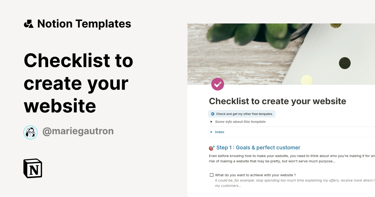The width and height of the screenshot is (375, 197).
Task: Check the box beside the website goals question
Action: 211,175
